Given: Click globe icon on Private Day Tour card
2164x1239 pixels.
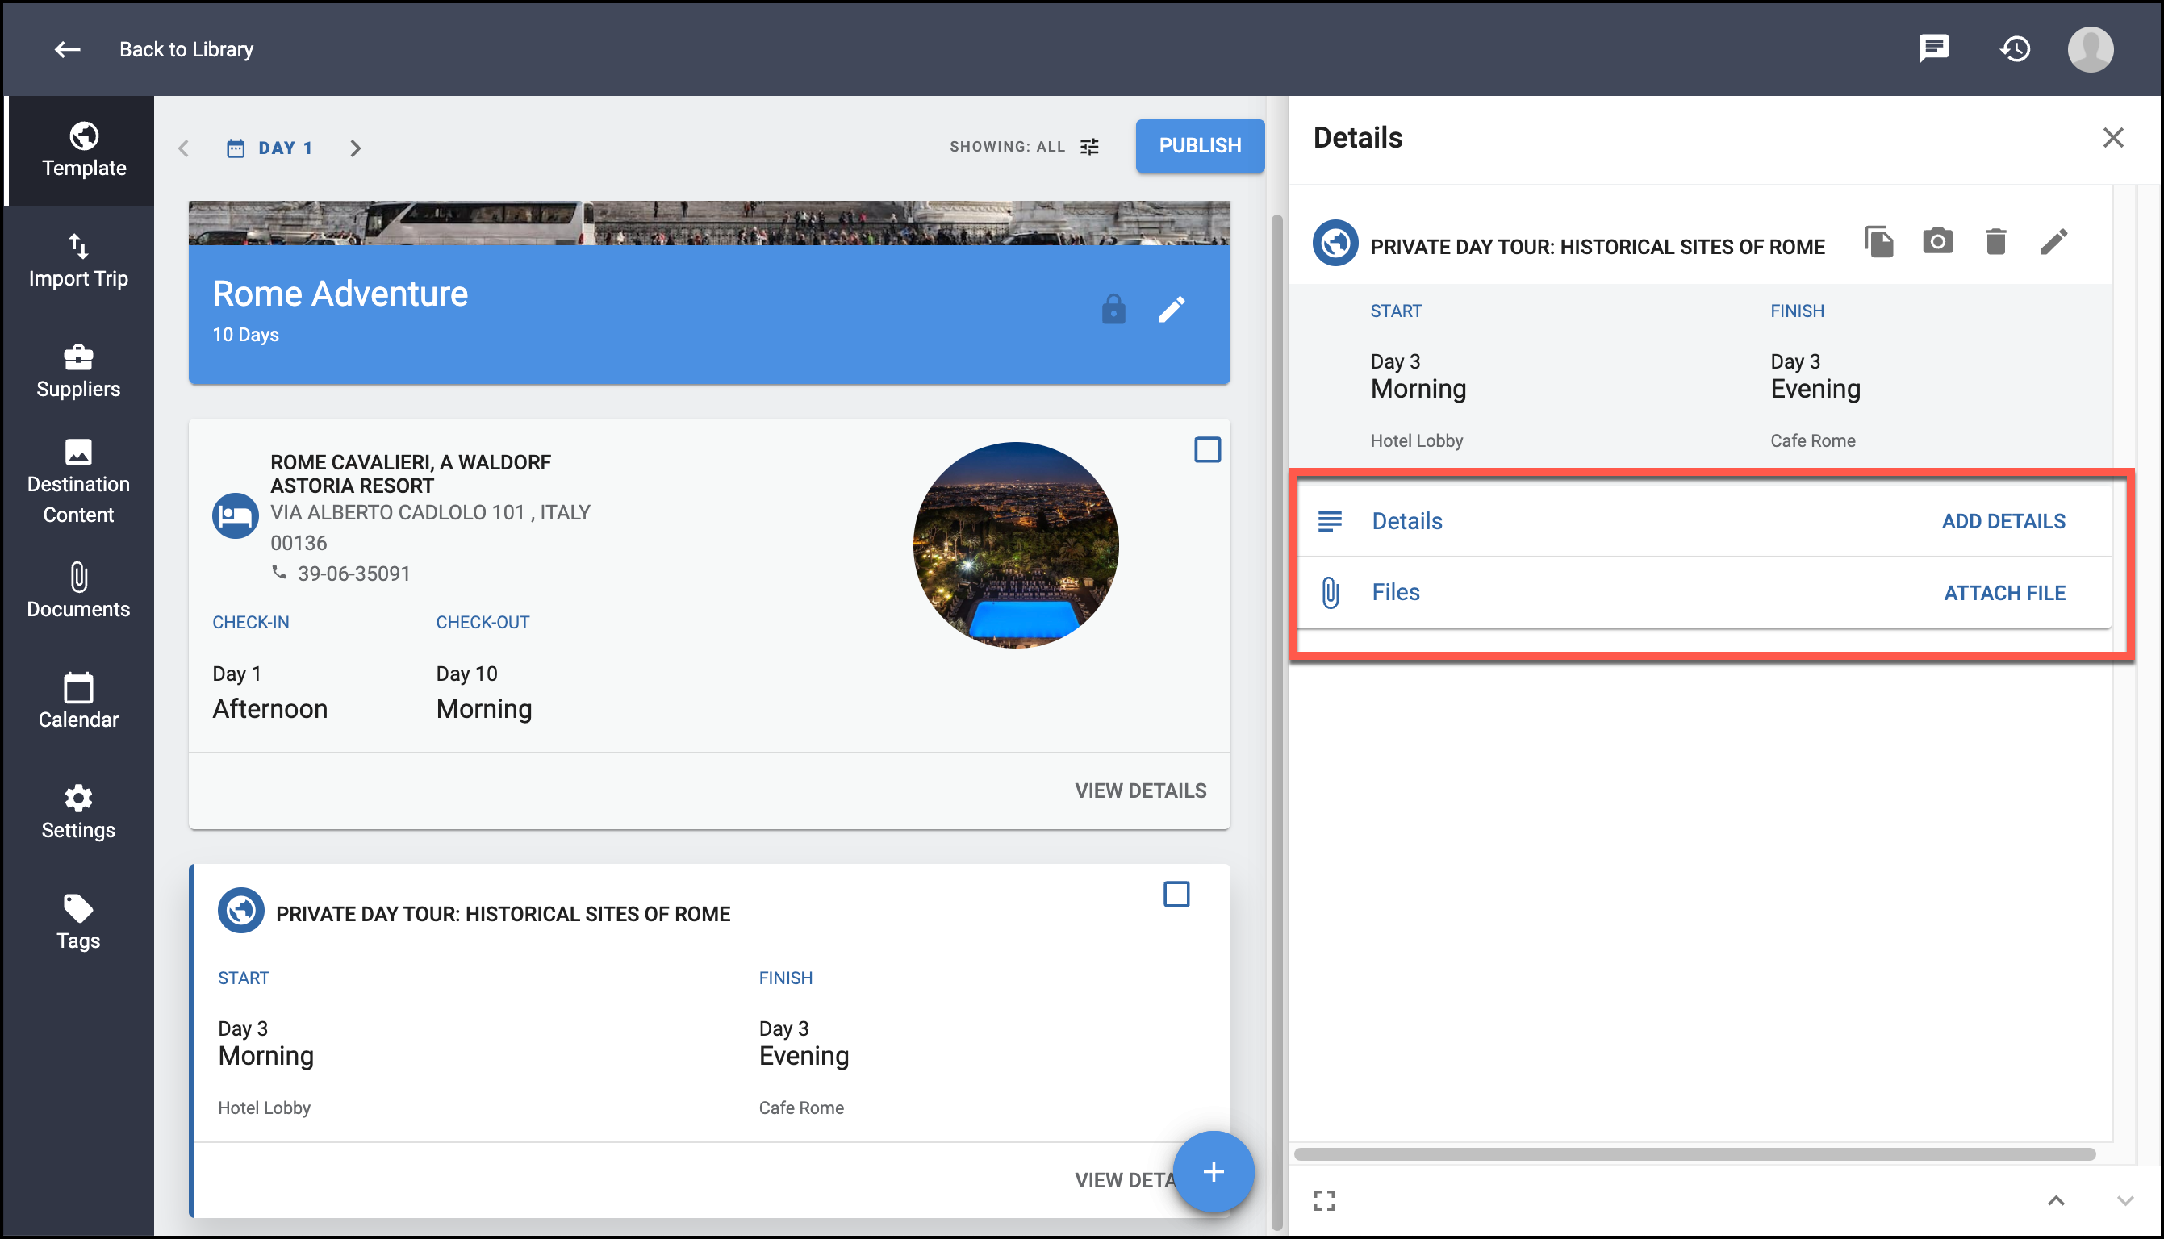Looking at the screenshot, I should [240, 911].
